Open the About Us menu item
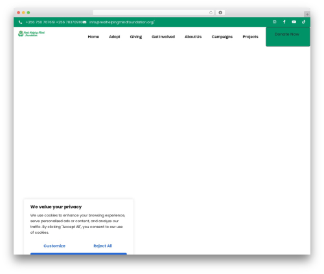This screenshot has width=324, height=274. click(x=193, y=37)
